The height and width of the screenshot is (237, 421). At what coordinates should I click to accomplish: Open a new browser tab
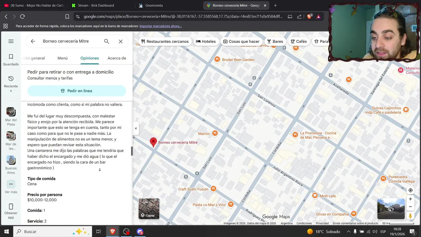tap(275, 5)
